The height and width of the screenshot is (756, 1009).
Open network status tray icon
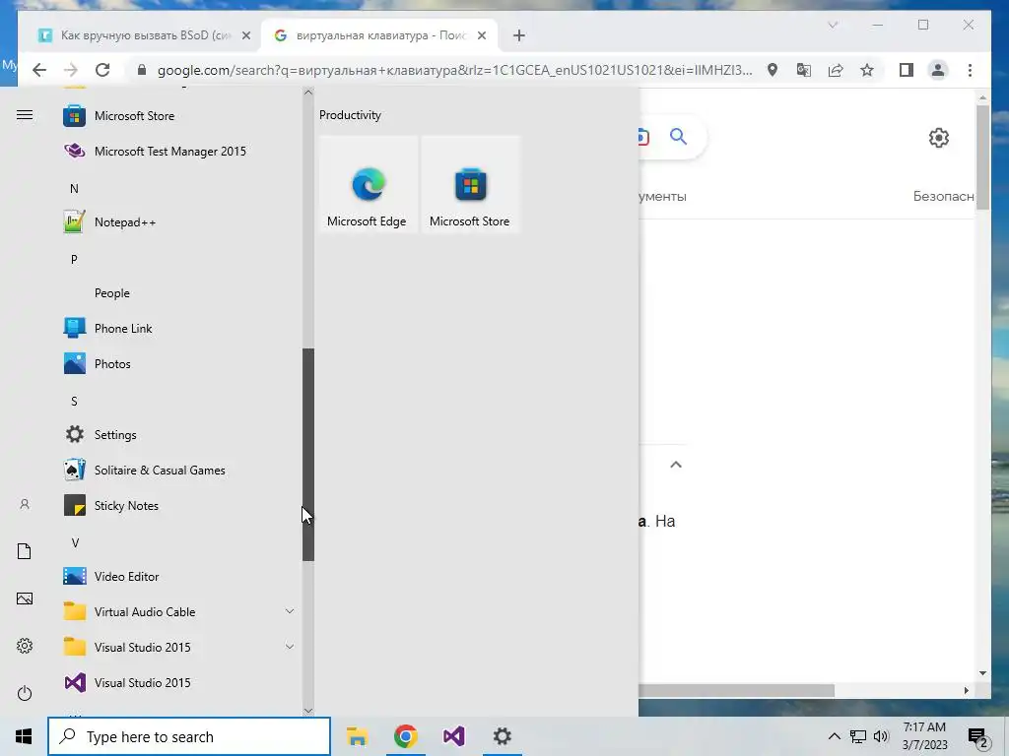[x=858, y=736]
